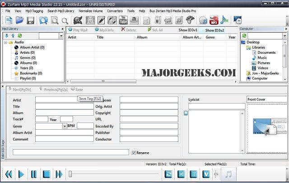The width and height of the screenshot is (289, 183).
Task: Toggle the shuffle playback icon
Action: [x=181, y=174]
